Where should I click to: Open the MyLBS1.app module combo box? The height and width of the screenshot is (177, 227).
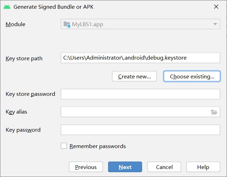tap(140, 24)
